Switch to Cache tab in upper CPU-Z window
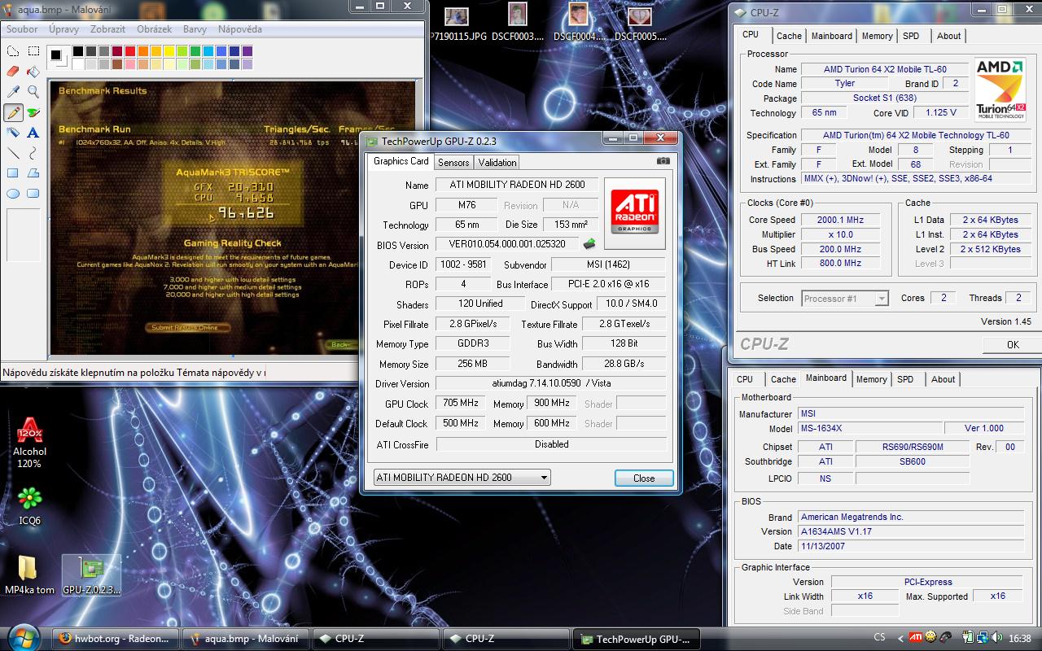This screenshot has height=651, width=1042. (x=789, y=36)
